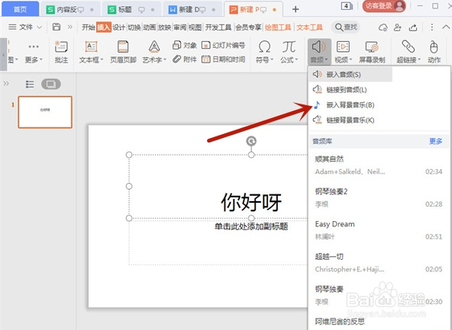Insert an Attachment (附件)
This screenshot has width=452, height=330.
[185, 59]
